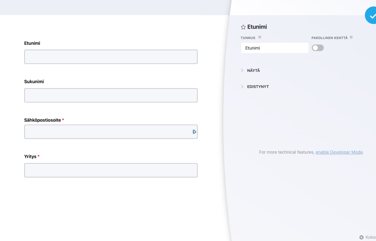Enable the Pakollinen kenttä toggle switch

pos(318,48)
